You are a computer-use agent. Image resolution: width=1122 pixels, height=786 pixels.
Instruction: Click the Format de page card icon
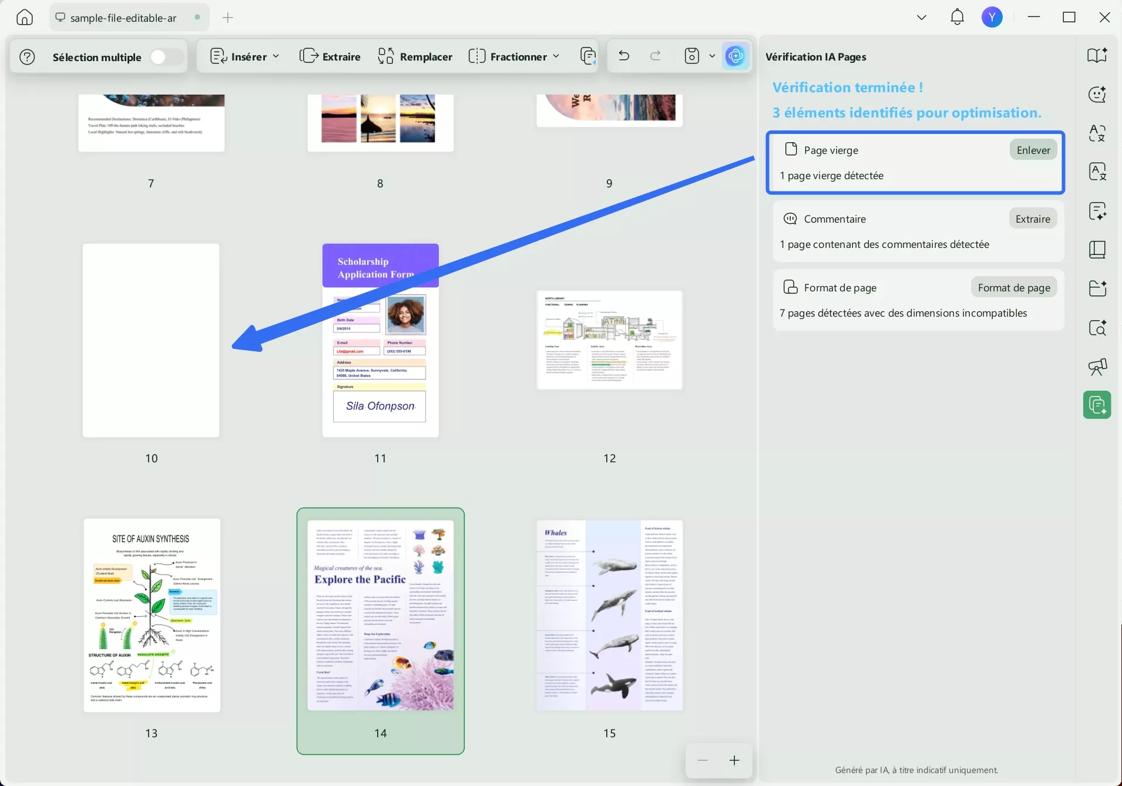pos(791,287)
